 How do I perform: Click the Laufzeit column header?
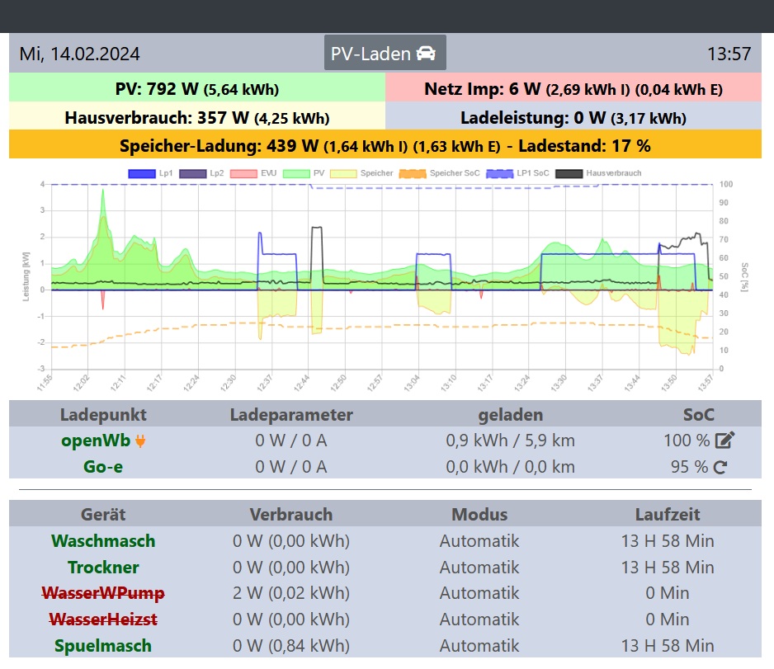click(668, 514)
